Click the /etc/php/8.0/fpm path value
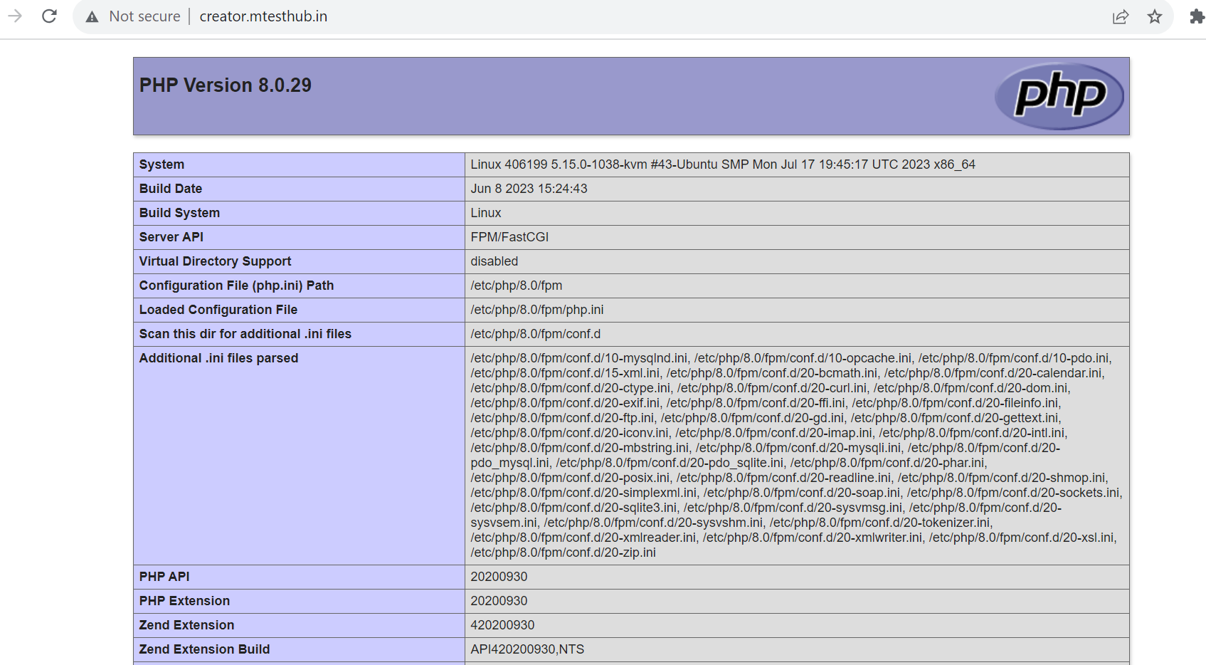1206x665 pixels. 517,286
